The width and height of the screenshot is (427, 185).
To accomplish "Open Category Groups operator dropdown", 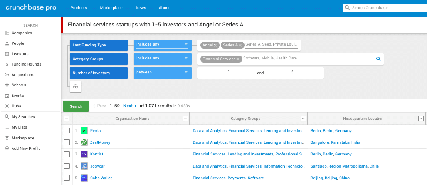I will 162,59.
